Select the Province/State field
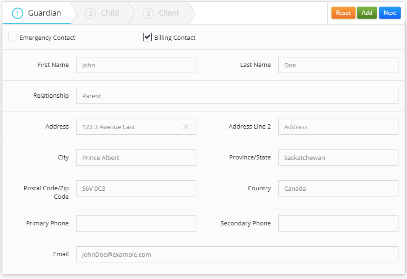Image resolution: width=407 pixels, height=279 pixels. 338,158
